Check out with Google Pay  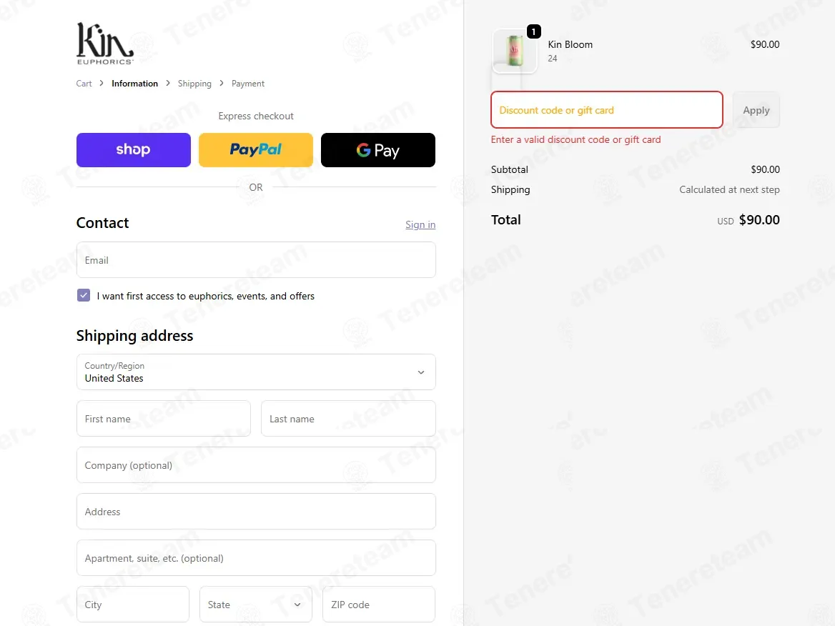378,150
